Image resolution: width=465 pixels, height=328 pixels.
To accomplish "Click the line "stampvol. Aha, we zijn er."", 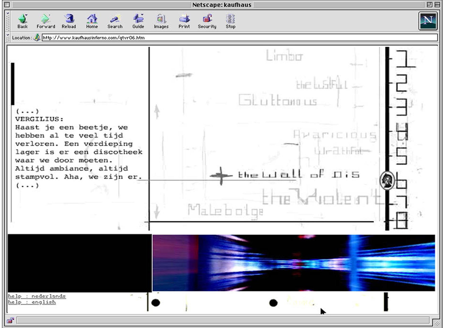I will tap(78, 177).
